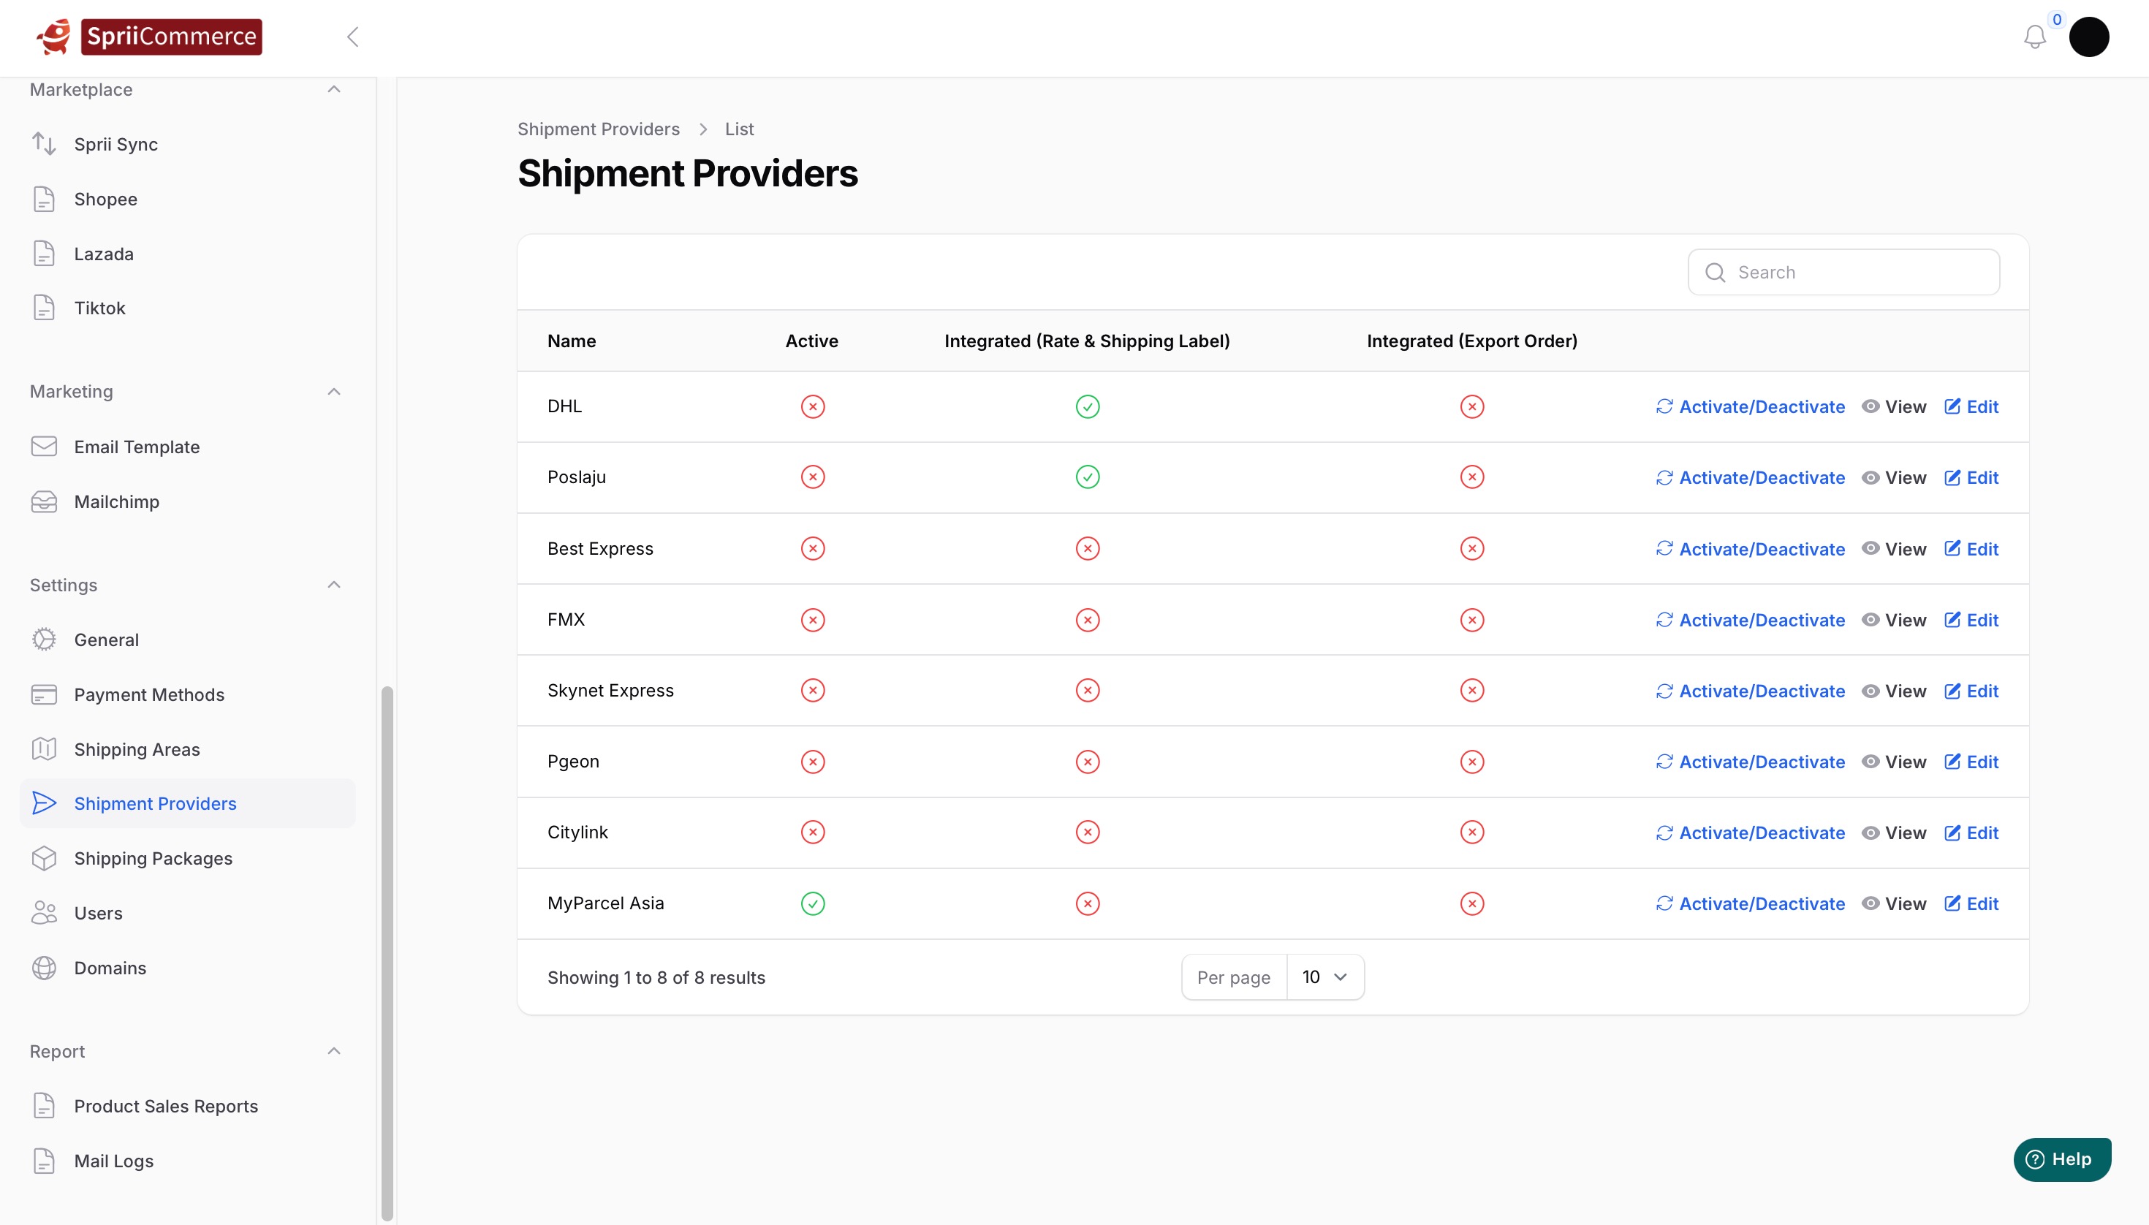2149x1225 pixels.
Task: Click Shipment Providers breadcrumb link
Action: (x=598, y=129)
